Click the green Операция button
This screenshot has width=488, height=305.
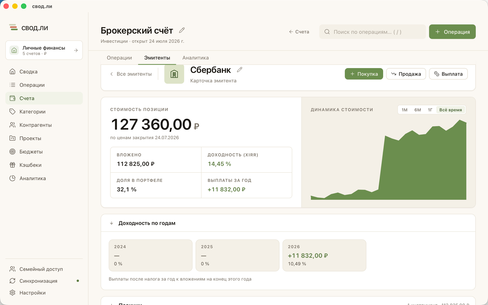[x=452, y=32]
